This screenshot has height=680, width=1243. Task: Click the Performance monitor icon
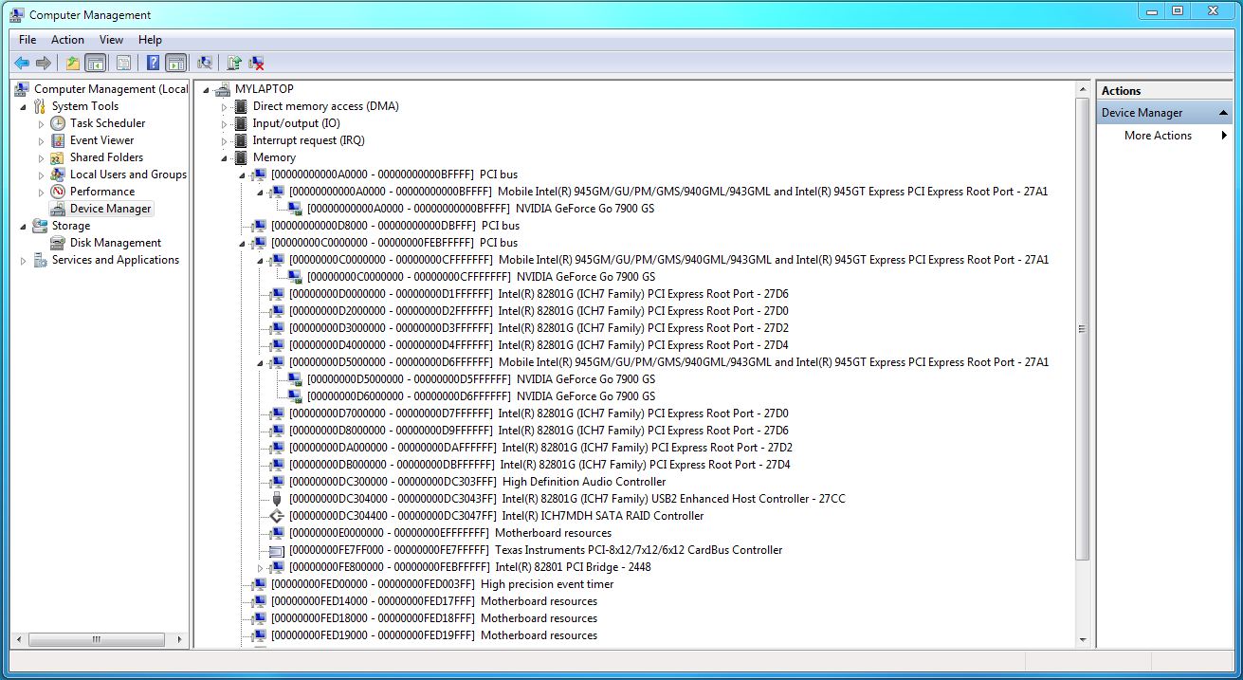[58, 192]
